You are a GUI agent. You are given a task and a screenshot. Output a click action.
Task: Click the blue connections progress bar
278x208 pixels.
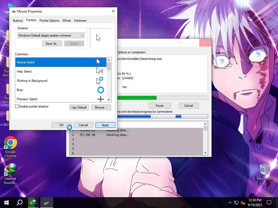(x=163, y=116)
